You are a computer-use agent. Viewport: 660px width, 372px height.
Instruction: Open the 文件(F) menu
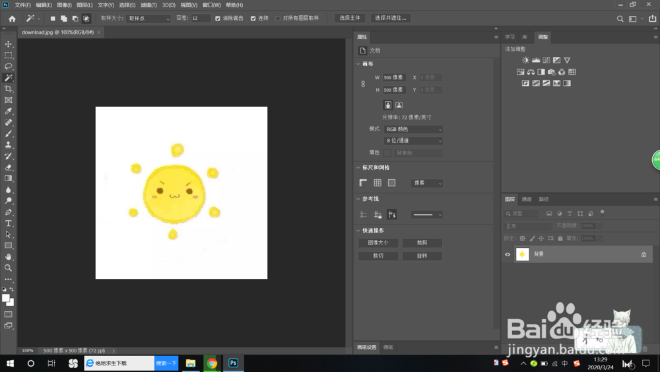click(22, 5)
